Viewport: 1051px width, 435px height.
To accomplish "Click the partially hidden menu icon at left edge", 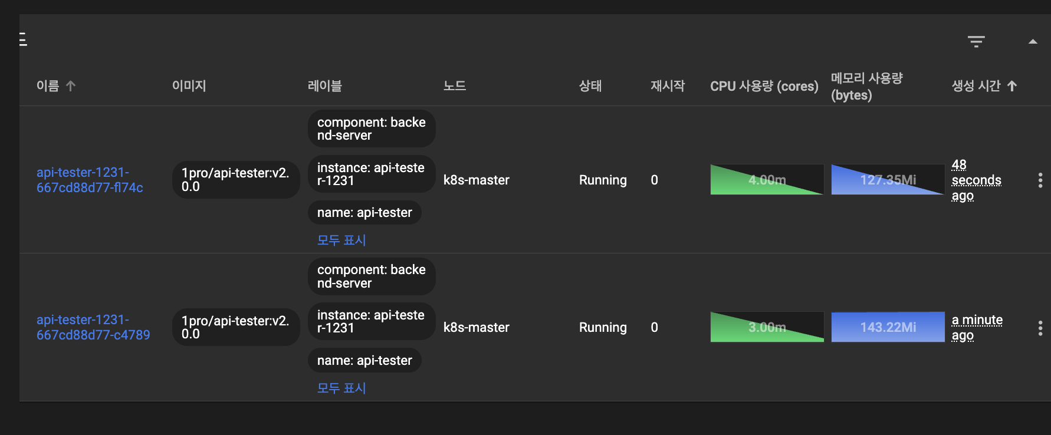I will coord(23,39).
